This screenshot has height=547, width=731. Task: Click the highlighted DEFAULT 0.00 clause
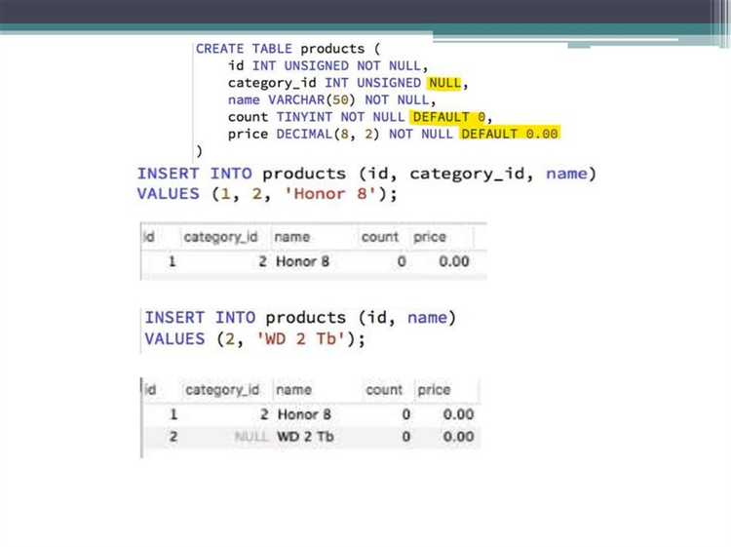click(x=510, y=135)
